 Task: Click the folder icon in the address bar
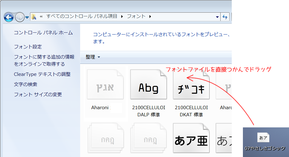click(x=34, y=17)
